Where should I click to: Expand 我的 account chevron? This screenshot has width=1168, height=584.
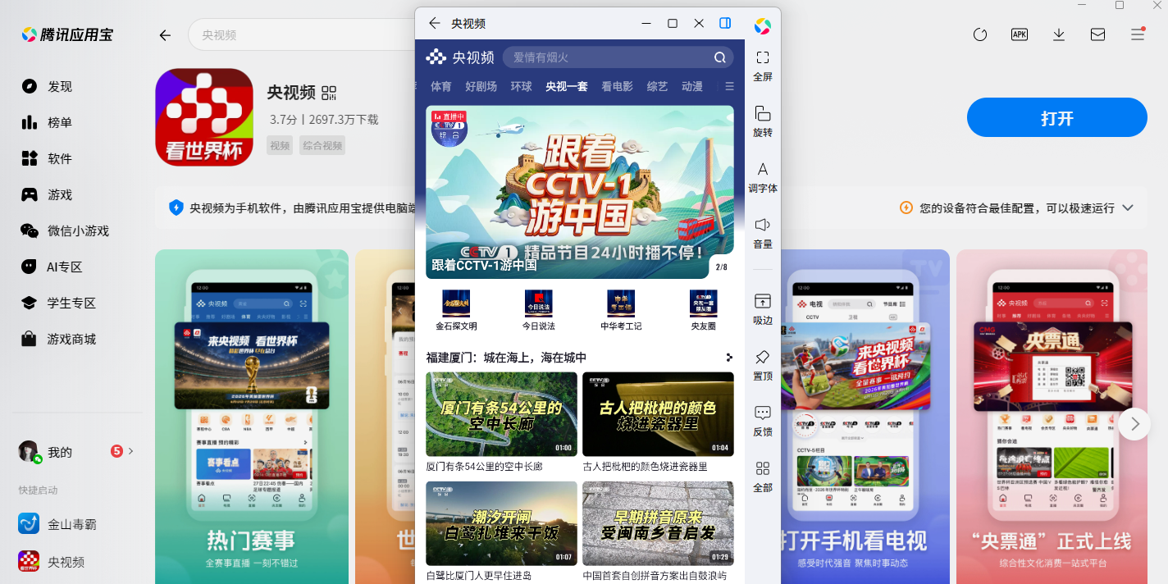tap(131, 451)
